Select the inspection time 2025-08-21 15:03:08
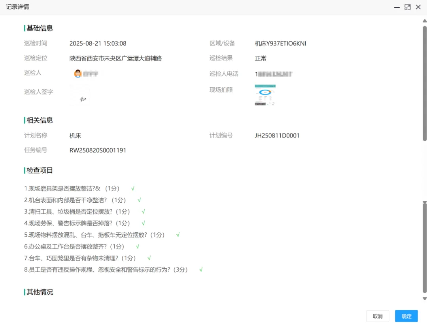This screenshot has width=427, height=324. 98,43
